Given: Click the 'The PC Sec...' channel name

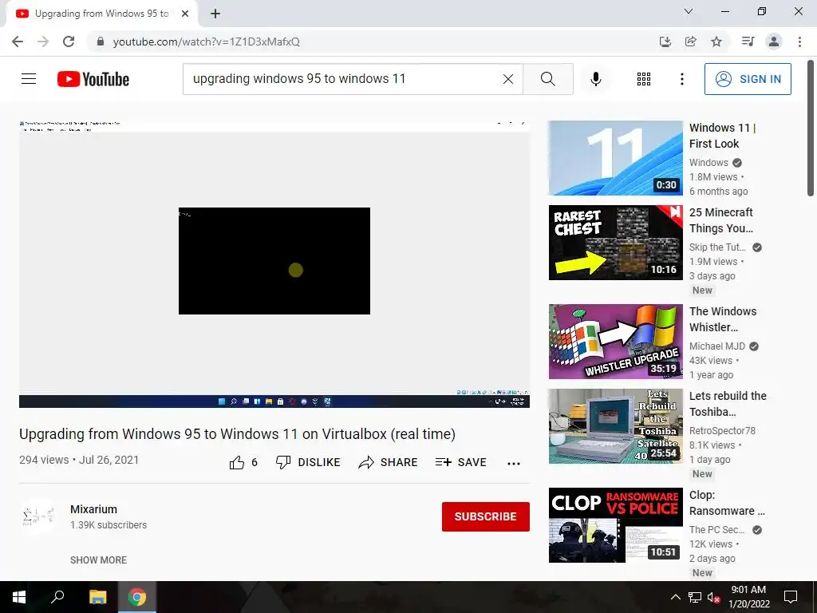Looking at the screenshot, I should click(717, 530).
